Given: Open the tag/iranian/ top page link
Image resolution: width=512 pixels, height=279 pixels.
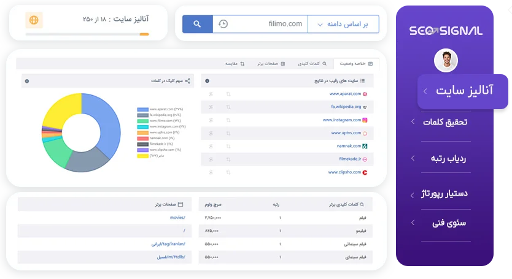Looking at the screenshot, I should pos(168,244).
